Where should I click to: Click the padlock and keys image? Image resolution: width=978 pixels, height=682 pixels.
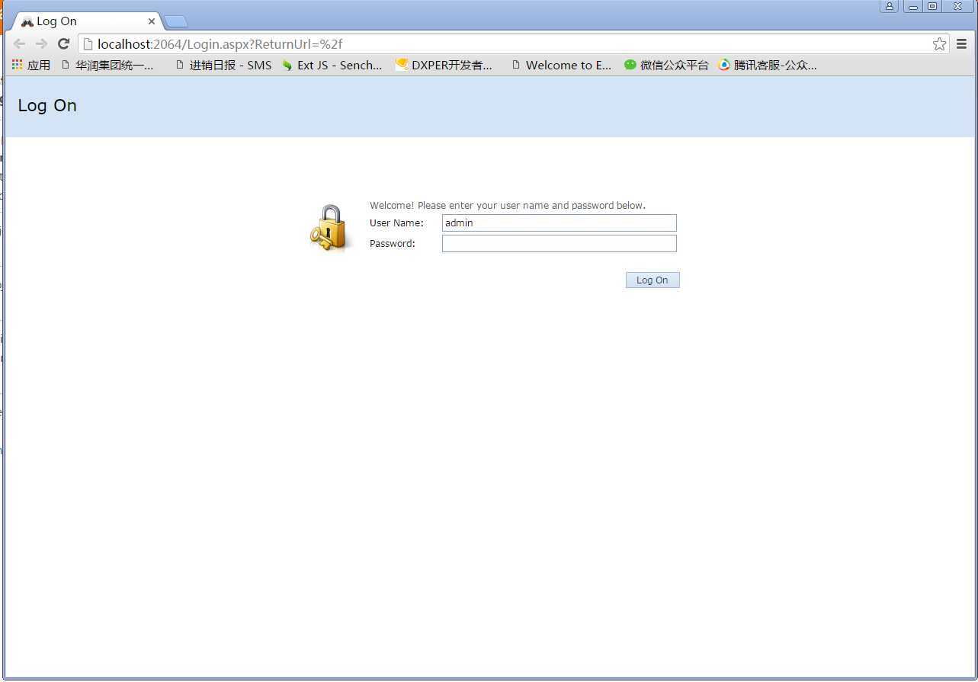(332, 227)
